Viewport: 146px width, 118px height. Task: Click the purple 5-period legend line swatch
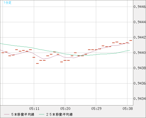pyautogui.click(x=7, y=114)
